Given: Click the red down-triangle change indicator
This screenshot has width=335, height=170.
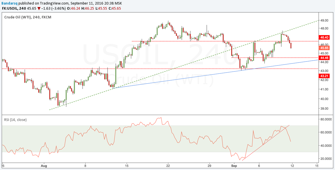Looking at the screenshot, I should [x=39, y=9].
